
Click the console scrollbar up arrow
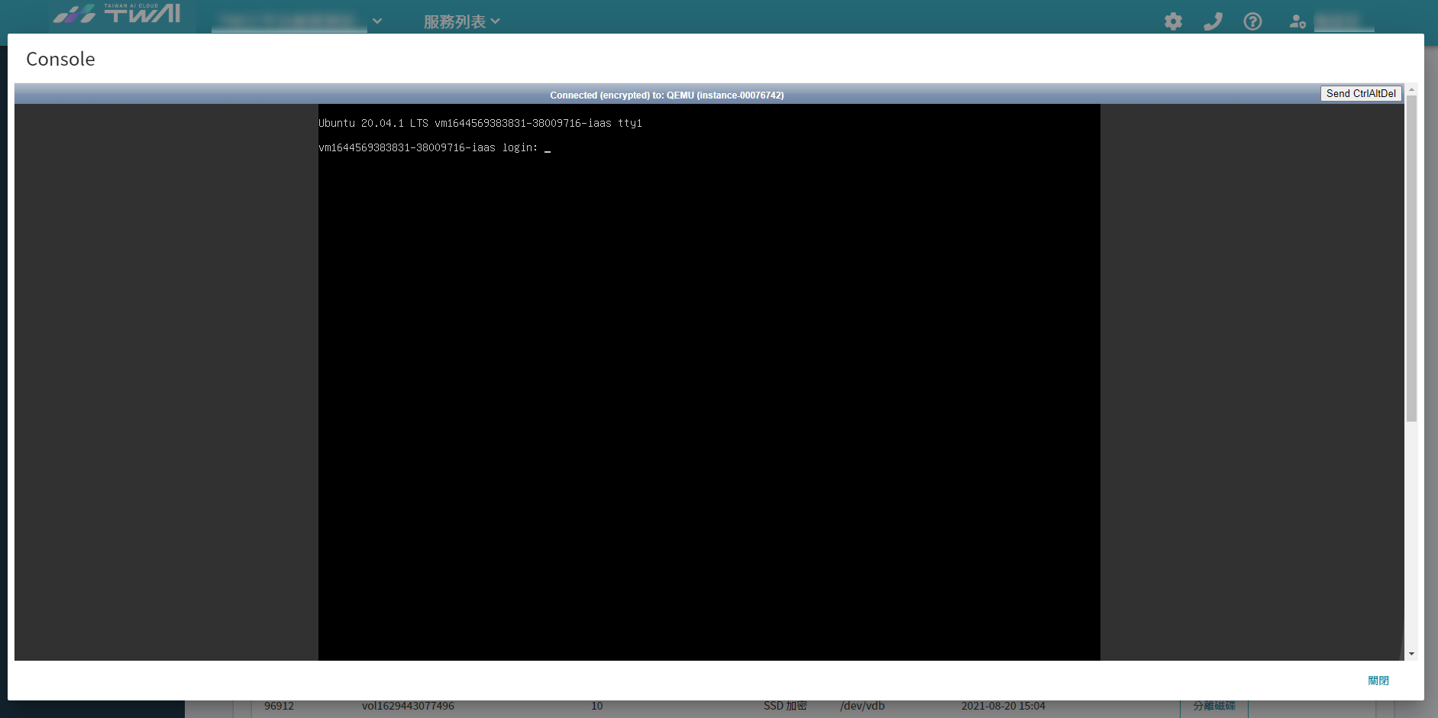click(1411, 89)
